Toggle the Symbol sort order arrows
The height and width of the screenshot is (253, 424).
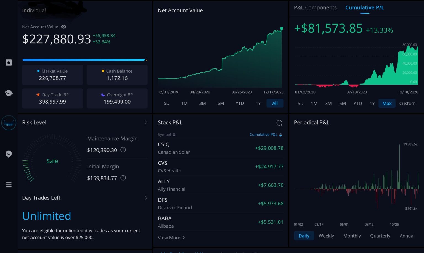point(174,135)
